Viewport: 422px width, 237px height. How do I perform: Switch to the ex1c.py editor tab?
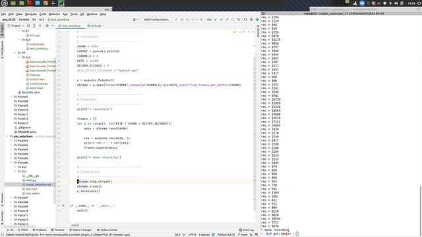coord(96,26)
